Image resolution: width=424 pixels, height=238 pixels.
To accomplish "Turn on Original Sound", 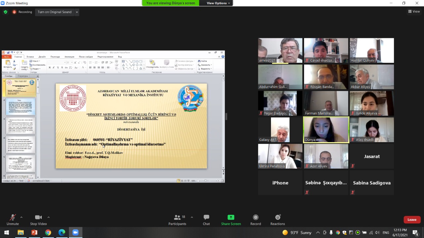I will (54, 12).
